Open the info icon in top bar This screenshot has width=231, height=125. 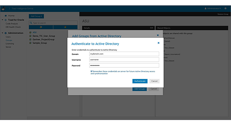coord(225,8)
